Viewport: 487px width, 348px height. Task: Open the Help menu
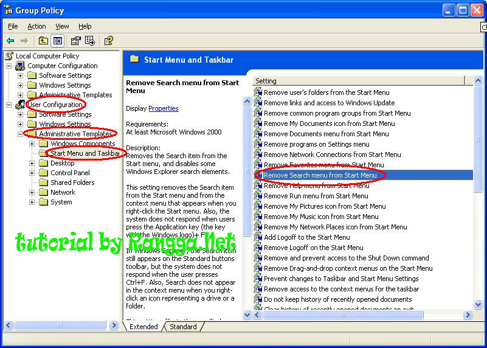coord(85,26)
